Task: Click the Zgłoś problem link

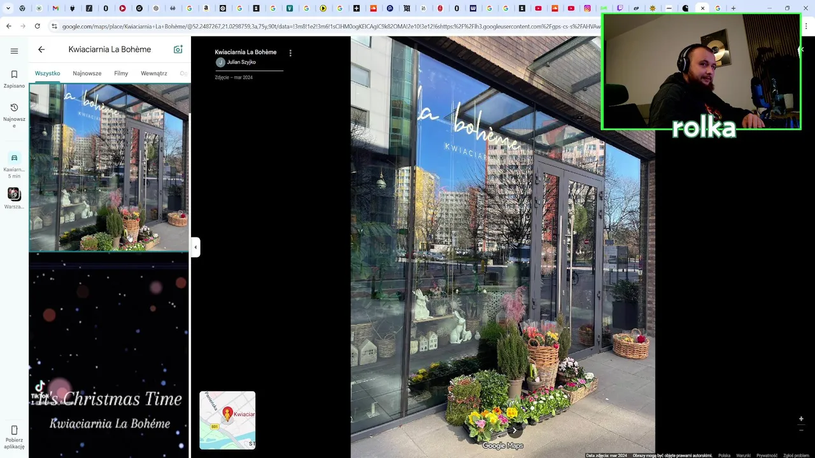Action: point(797,455)
